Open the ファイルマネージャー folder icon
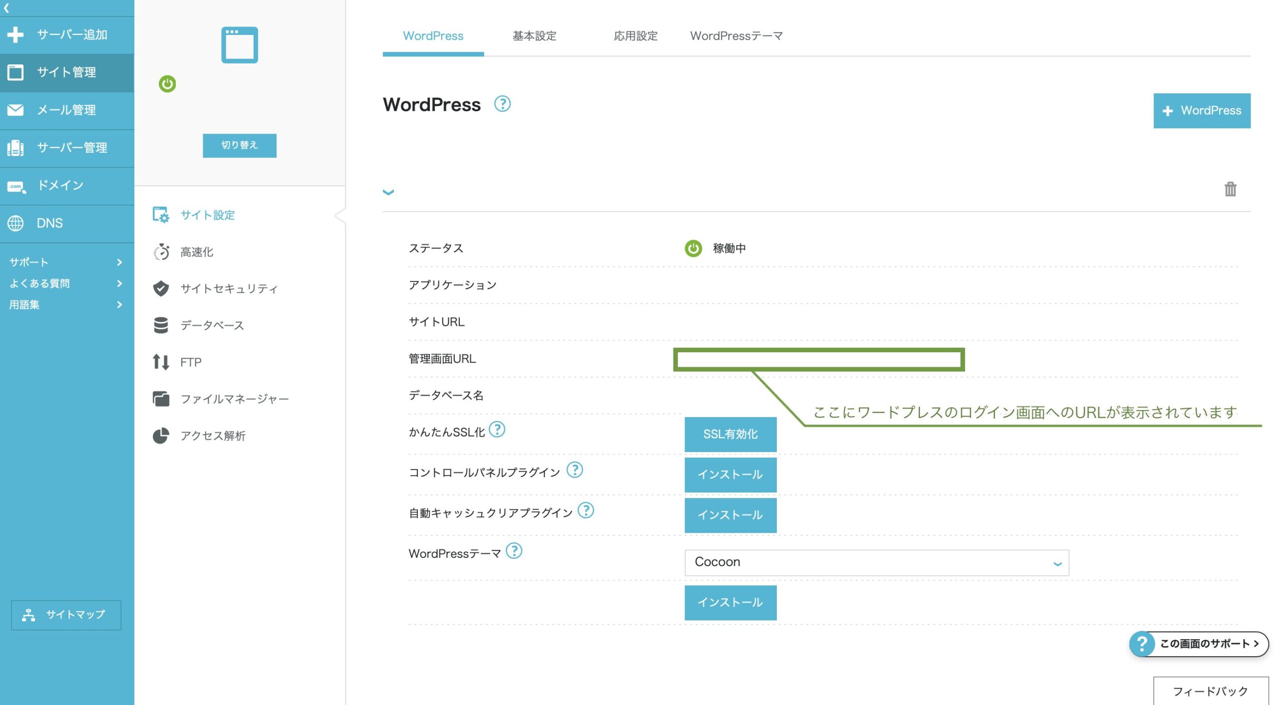The image size is (1278, 705). [161, 399]
